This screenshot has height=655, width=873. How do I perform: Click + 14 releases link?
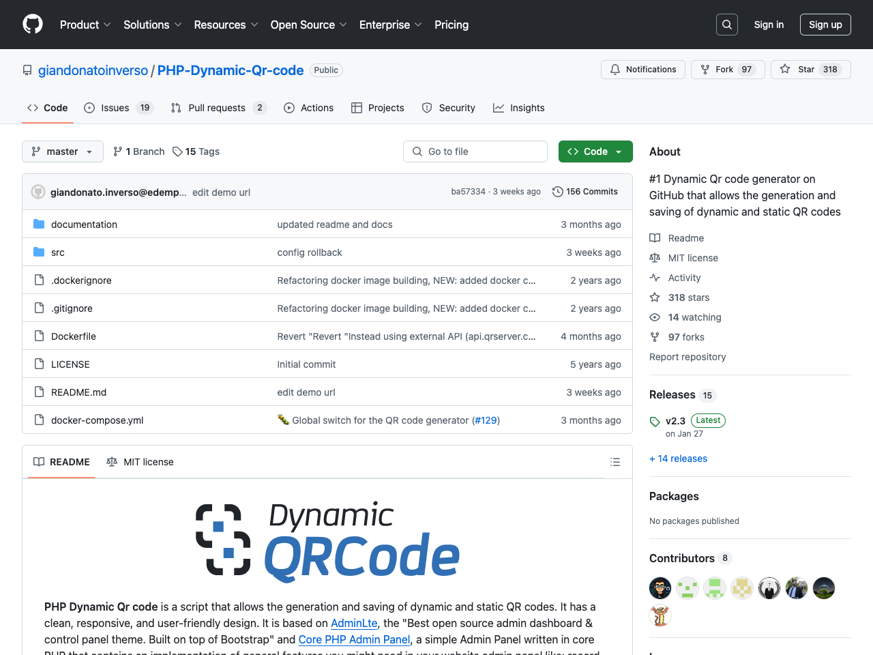click(x=678, y=458)
